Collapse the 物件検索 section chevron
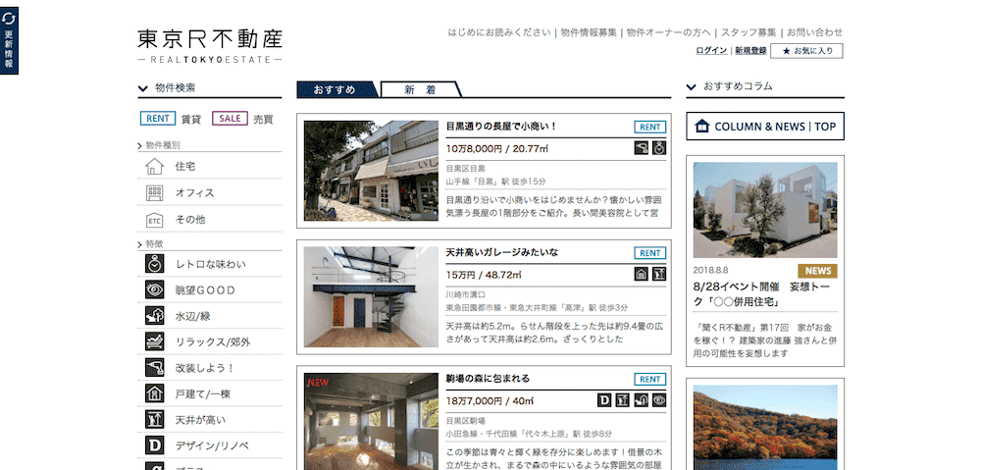The height and width of the screenshot is (470, 981). pyautogui.click(x=143, y=88)
